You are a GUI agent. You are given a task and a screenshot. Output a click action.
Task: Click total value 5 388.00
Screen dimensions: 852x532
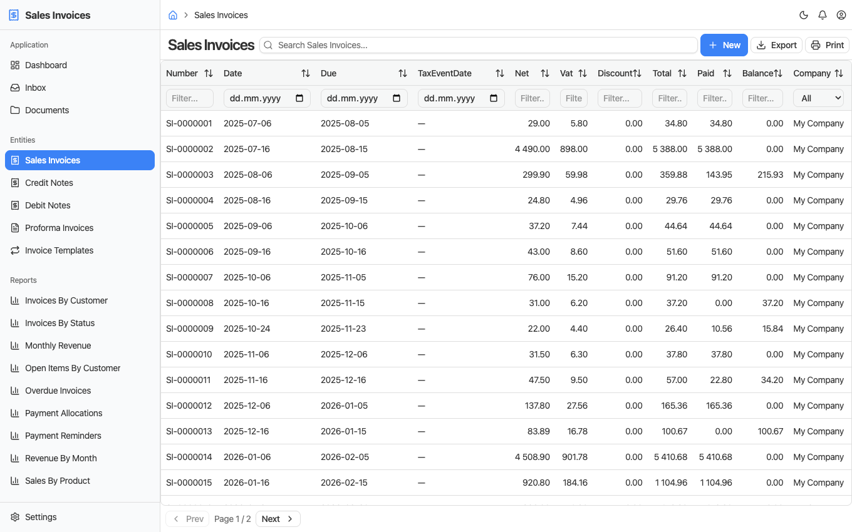coord(670,149)
